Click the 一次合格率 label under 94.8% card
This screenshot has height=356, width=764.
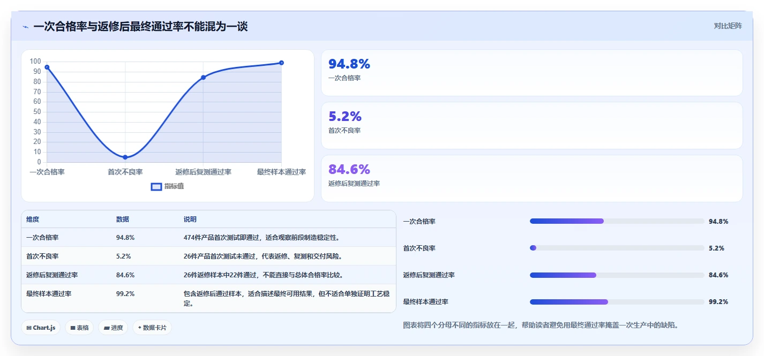[344, 78]
